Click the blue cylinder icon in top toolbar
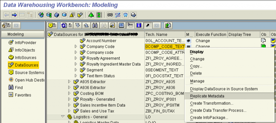This screenshot has height=123, width=276. pyautogui.click(x=64, y=15)
